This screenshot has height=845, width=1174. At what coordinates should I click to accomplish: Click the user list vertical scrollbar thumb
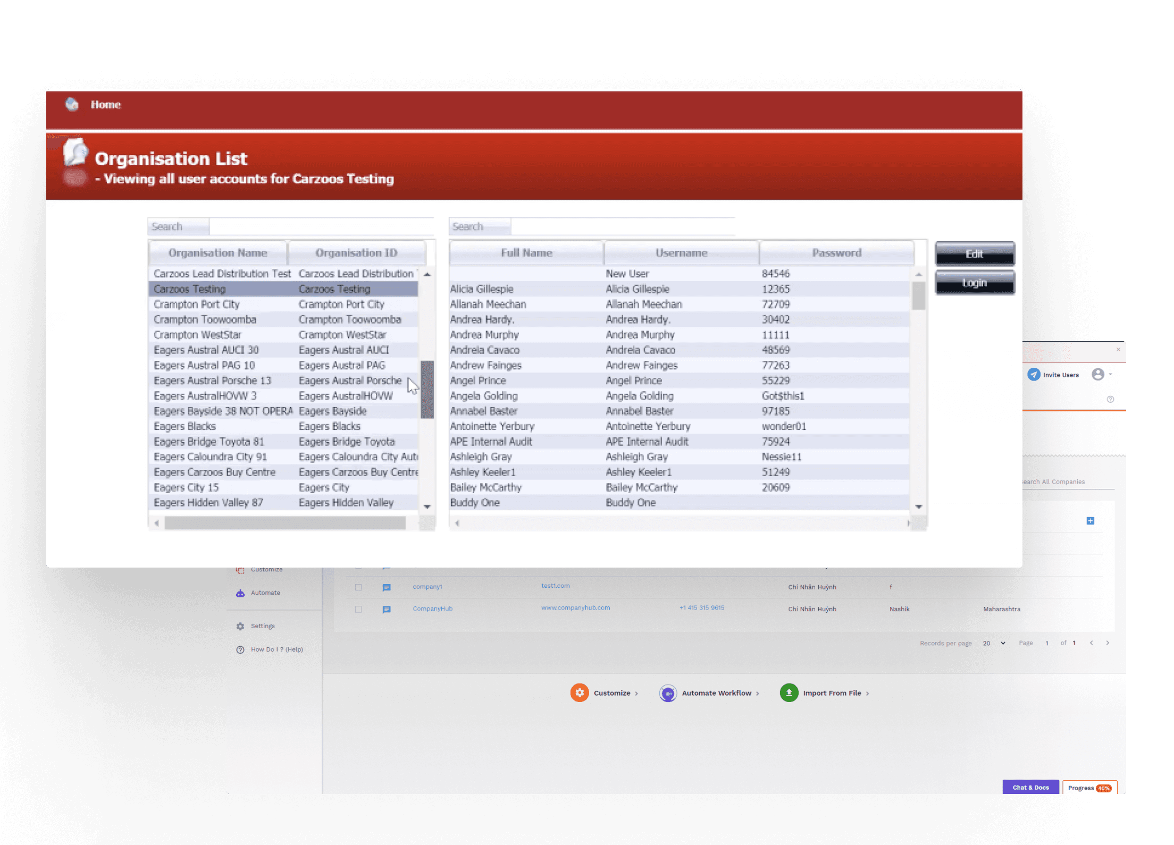click(919, 295)
